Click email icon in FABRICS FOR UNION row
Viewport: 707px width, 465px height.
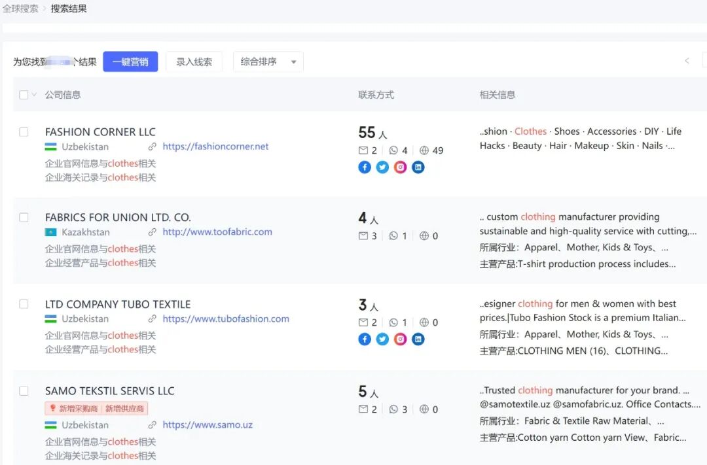click(363, 235)
